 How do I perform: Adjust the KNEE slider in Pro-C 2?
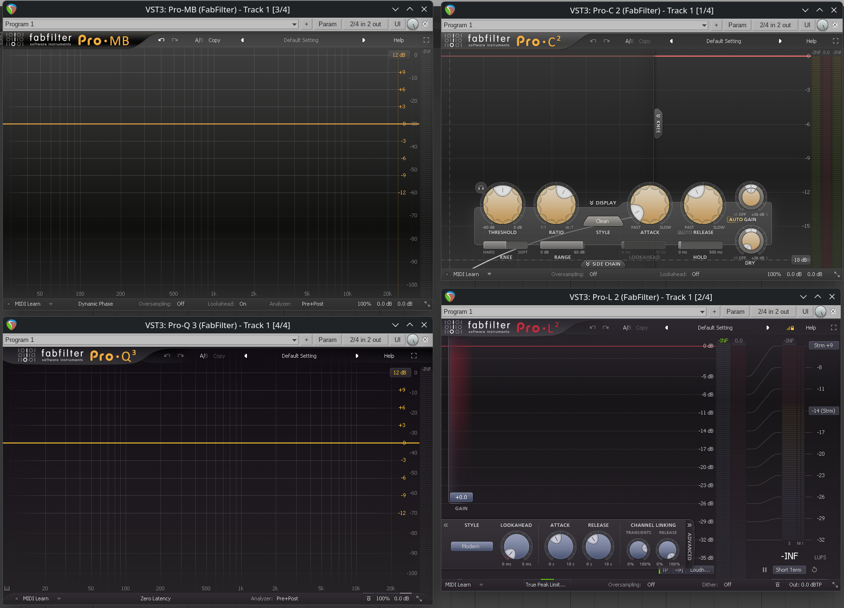click(505, 245)
